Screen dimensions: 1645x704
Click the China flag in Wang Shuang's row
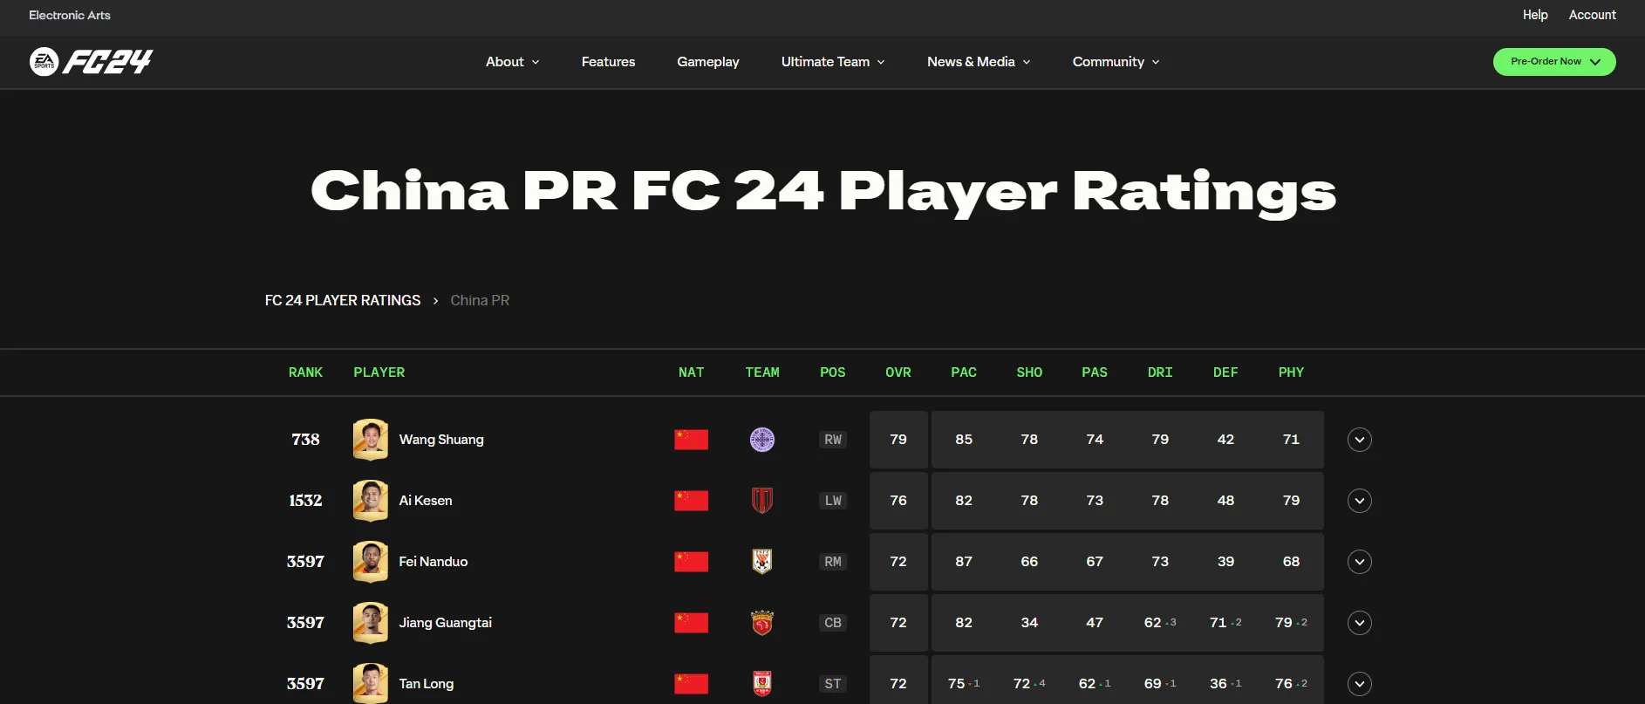691,440
